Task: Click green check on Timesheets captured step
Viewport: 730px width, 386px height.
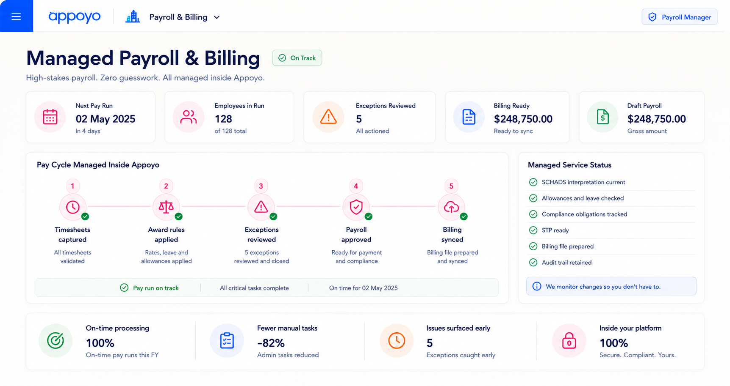Action: pos(85,216)
